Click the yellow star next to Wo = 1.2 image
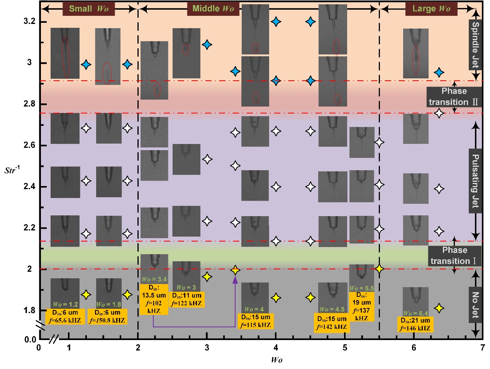The width and height of the screenshot is (490, 369). [86, 295]
